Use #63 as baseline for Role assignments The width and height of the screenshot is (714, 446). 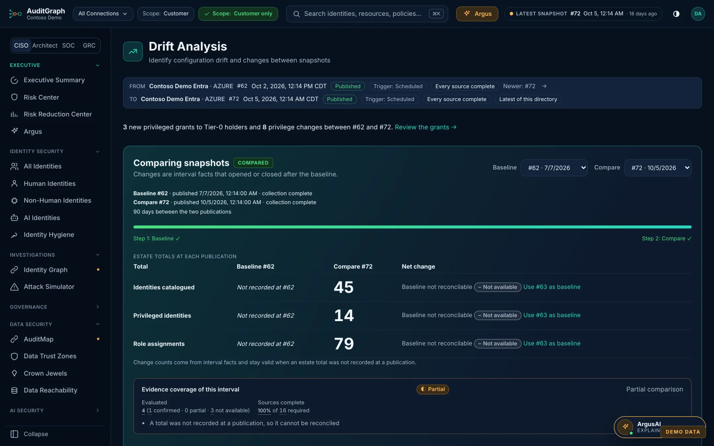(x=552, y=343)
